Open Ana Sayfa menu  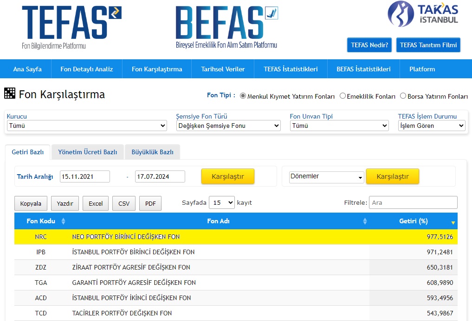27,69
